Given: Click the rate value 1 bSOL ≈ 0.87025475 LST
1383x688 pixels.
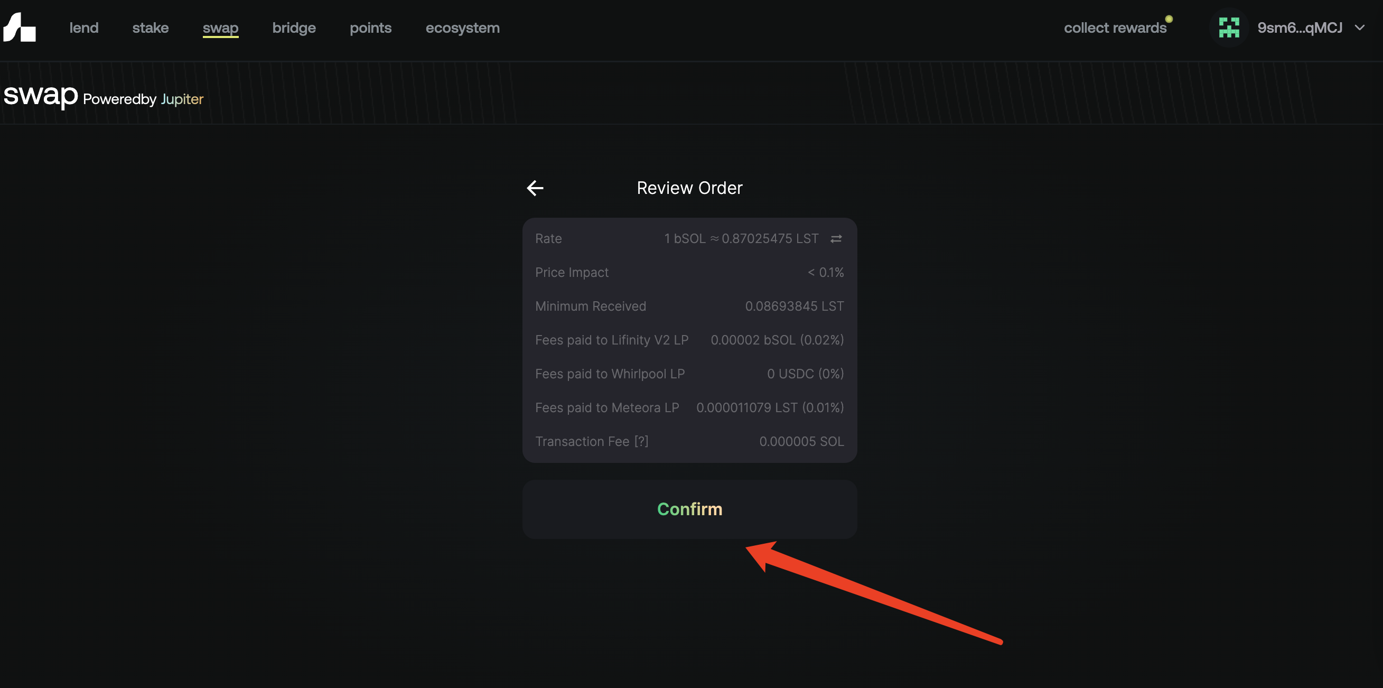Looking at the screenshot, I should pos(741,239).
